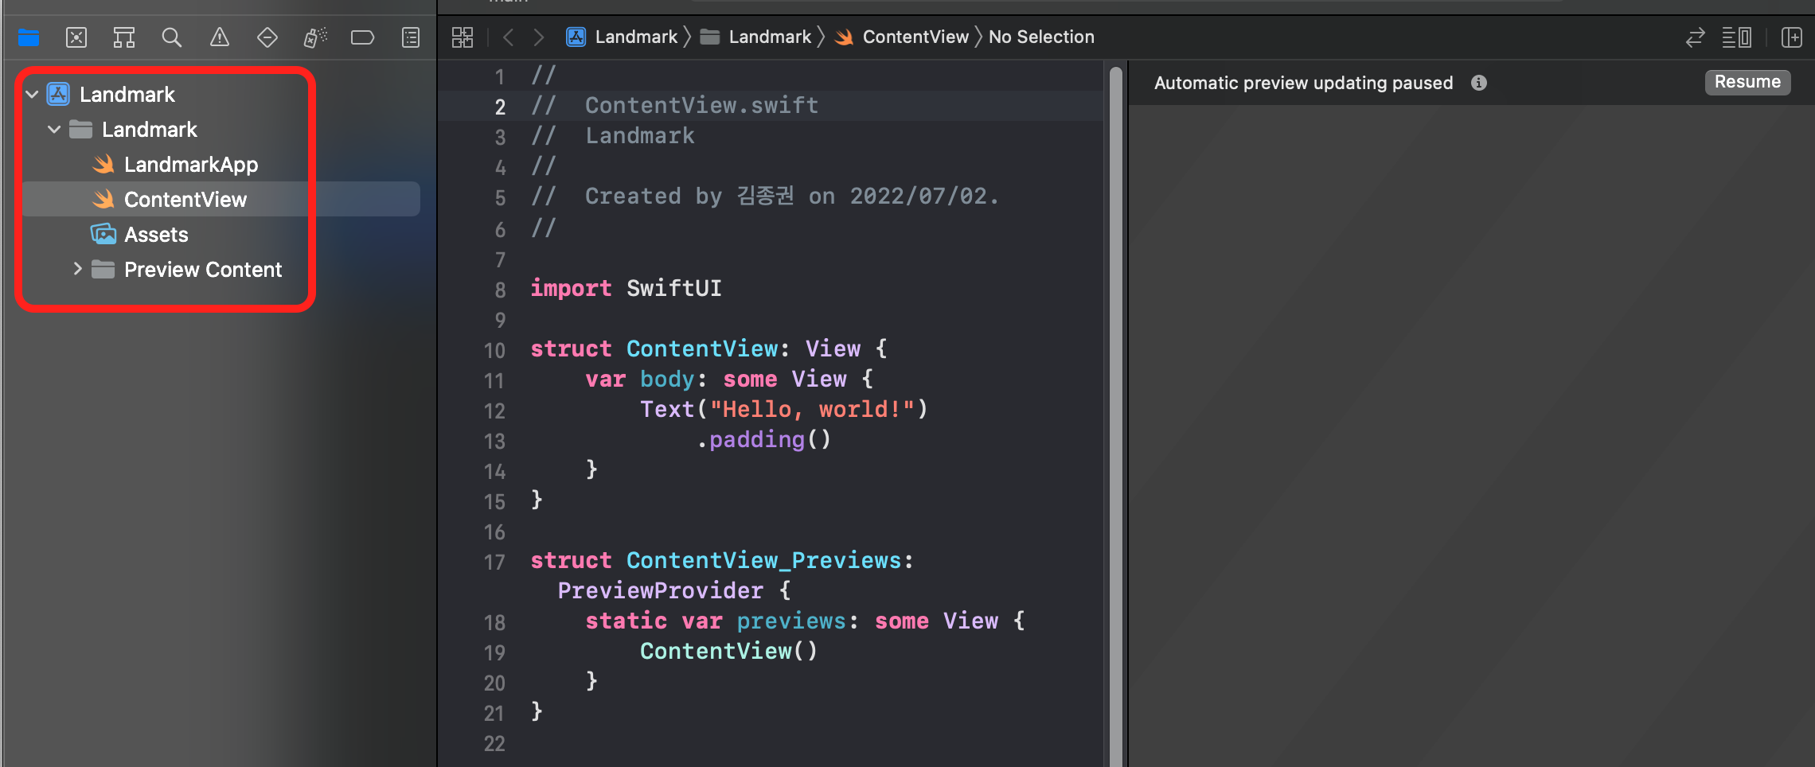1815x767 pixels.
Task: Open the Test navigator diamond icon
Action: pos(267,37)
